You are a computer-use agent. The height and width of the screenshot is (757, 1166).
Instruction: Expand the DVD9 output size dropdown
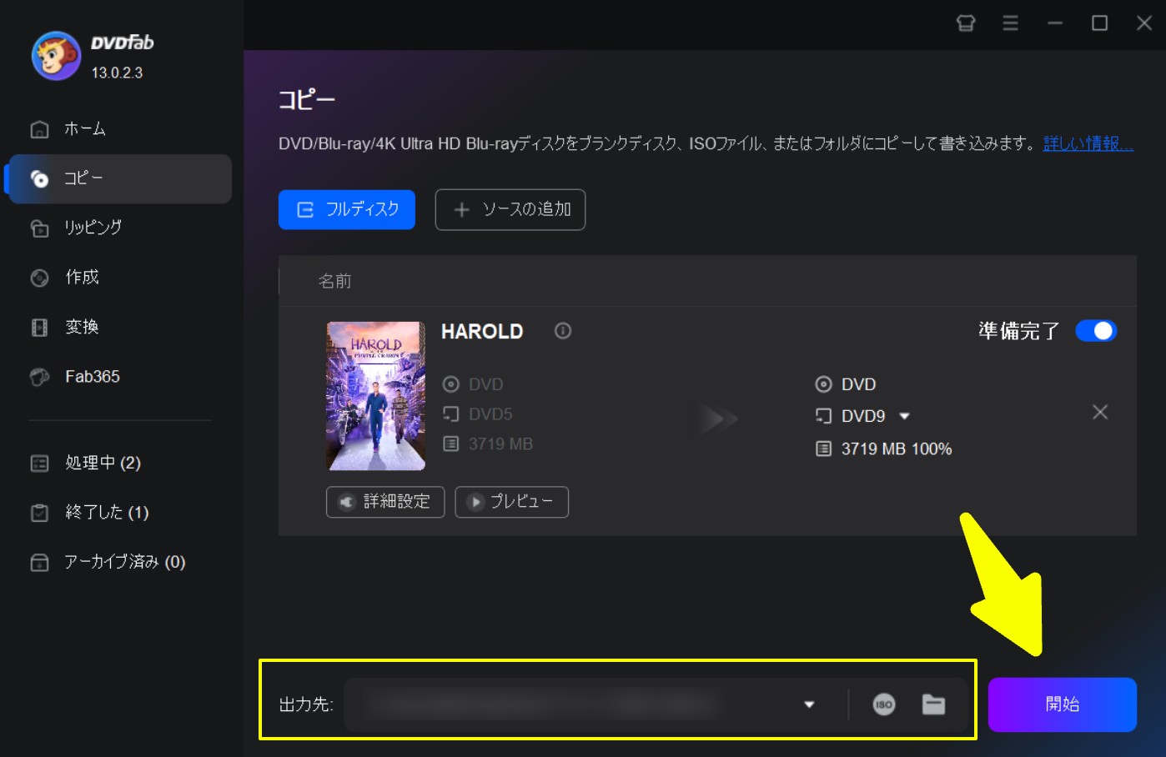point(905,416)
